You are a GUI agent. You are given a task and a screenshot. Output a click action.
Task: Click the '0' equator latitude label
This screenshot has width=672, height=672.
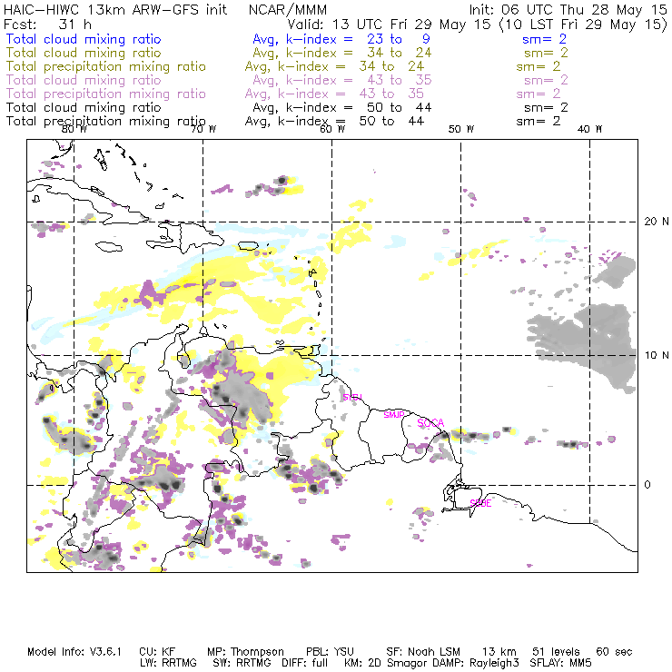click(647, 485)
